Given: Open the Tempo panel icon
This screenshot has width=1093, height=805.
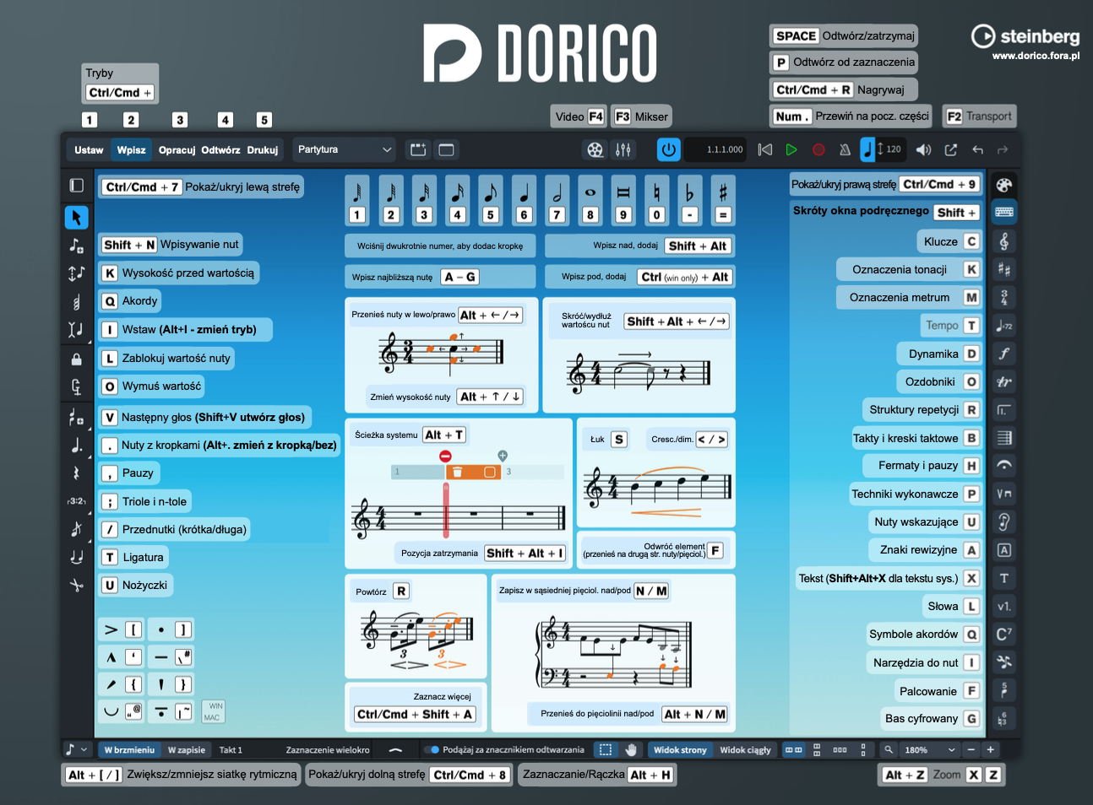Looking at the screenshot, I should coord(1003,326).
